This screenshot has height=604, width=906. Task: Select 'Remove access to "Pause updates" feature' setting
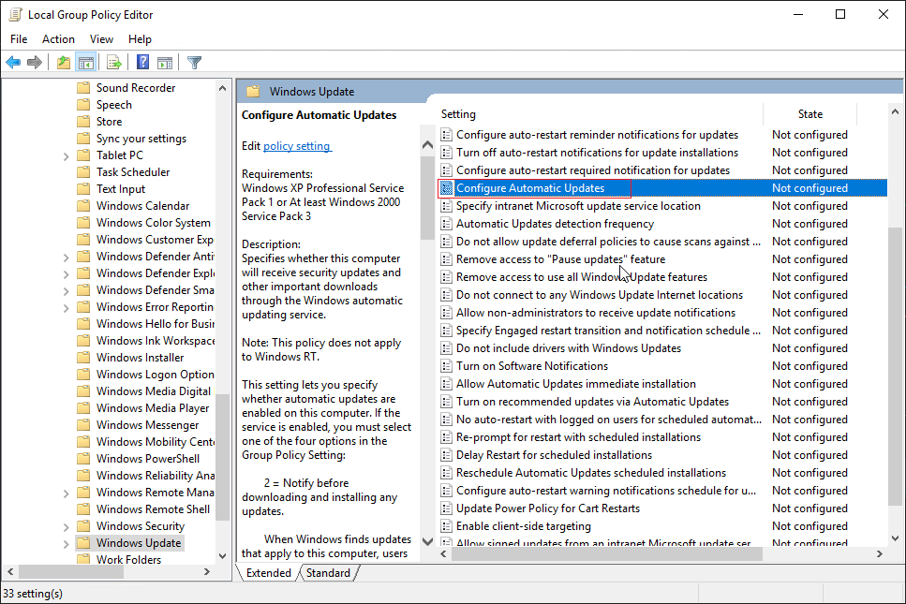pyautogui.click(x=560, y=259)
